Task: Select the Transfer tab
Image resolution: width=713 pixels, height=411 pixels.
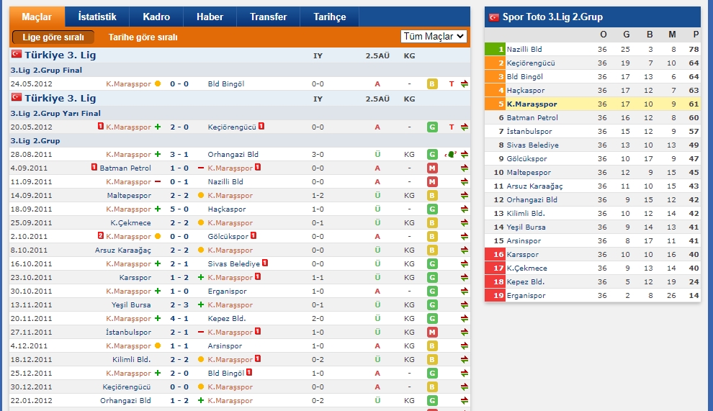Action: pyautogui.click(x=268, y=17)
